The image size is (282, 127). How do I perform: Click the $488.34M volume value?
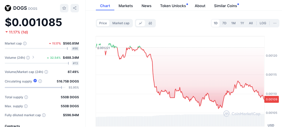point(71,58)
